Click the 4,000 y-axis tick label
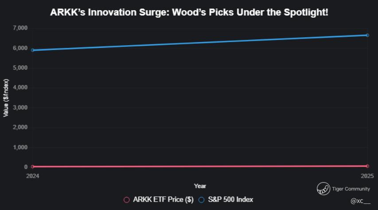Image resolution: width=378 pixels, height=210 pixels. point(20,88)
